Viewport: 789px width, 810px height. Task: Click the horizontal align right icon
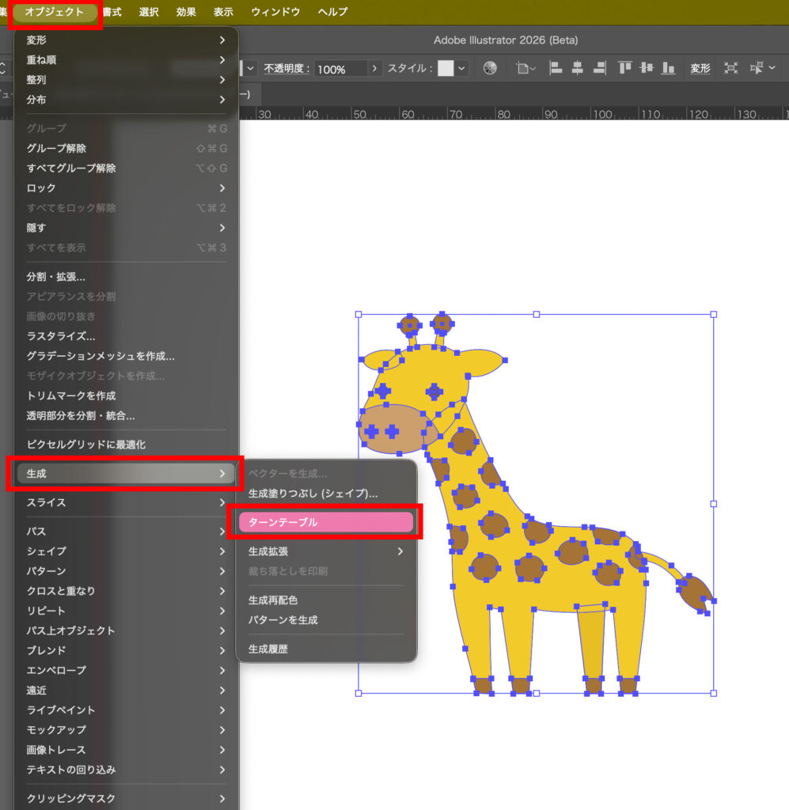tap(599, 69)
